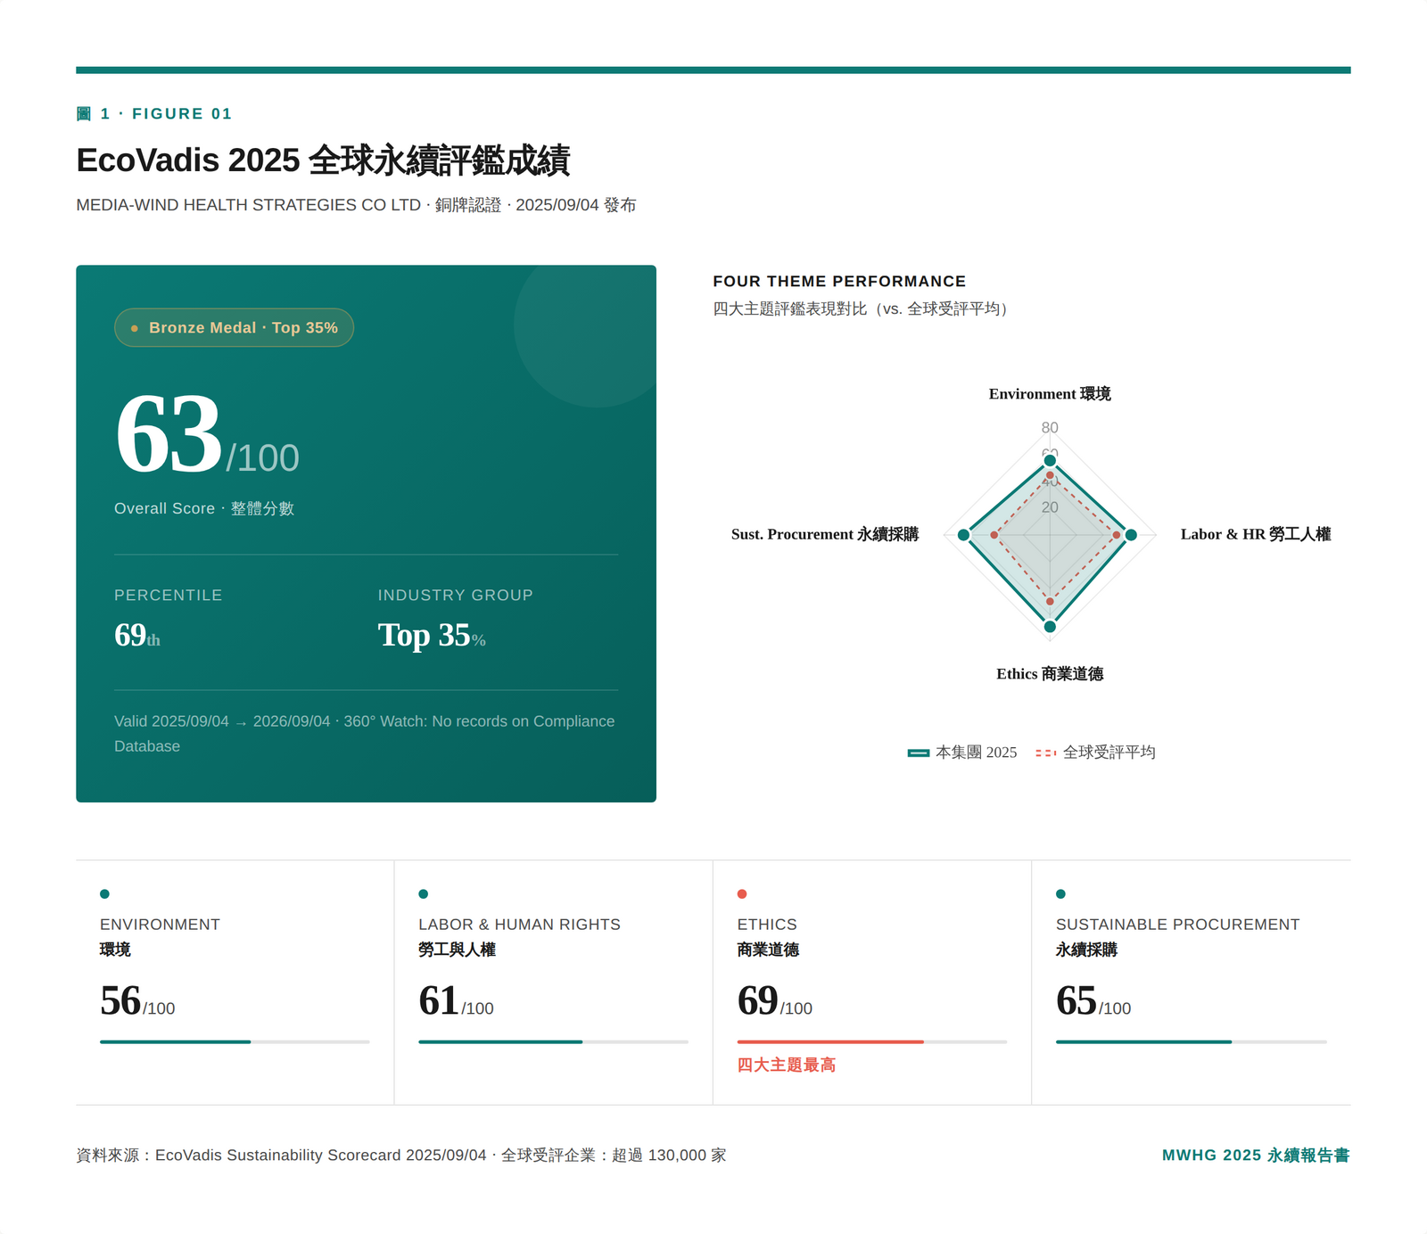
Task: Click the Environment score progress bar
Action: point(235,1041)
